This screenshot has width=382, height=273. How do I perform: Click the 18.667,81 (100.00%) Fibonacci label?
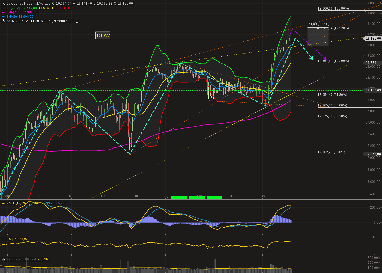pyautogui.click(x=333, y=61)
